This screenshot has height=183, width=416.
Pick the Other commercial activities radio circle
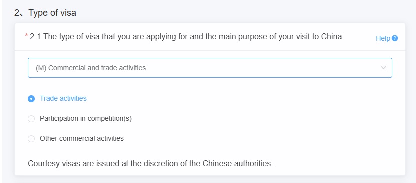31,139
